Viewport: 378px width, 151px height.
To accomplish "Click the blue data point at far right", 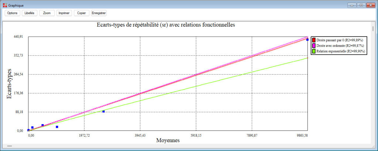I will (x=307, y=40).
